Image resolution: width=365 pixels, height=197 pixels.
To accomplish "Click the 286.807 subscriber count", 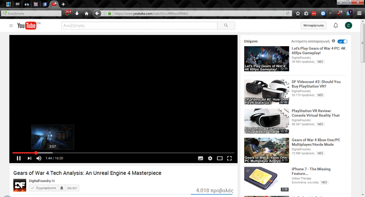I will click(x=72, y=188).
